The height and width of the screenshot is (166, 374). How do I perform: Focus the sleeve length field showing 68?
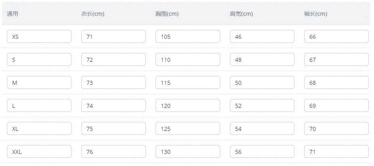point(336,82)
